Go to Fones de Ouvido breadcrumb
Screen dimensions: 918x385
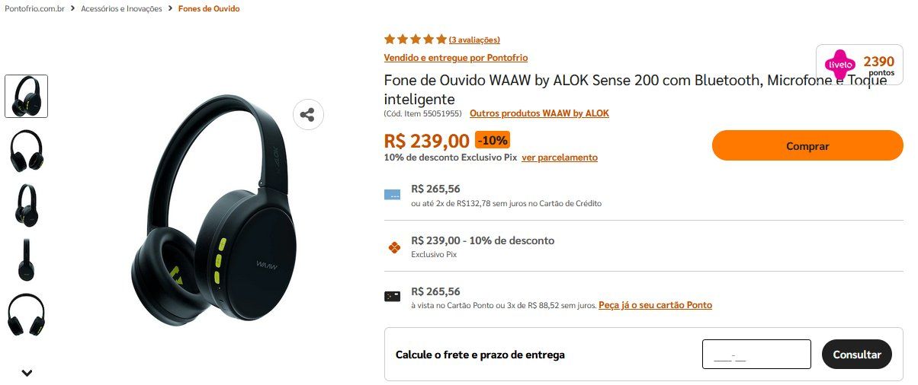click(209, 9)
